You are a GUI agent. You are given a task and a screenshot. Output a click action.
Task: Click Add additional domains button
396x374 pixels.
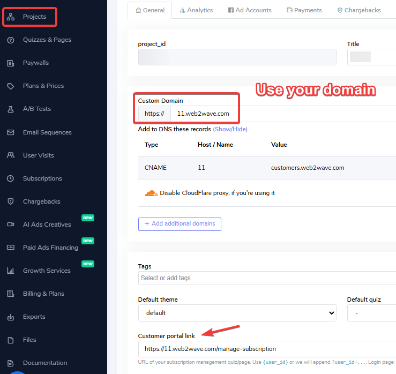(180, 224)
